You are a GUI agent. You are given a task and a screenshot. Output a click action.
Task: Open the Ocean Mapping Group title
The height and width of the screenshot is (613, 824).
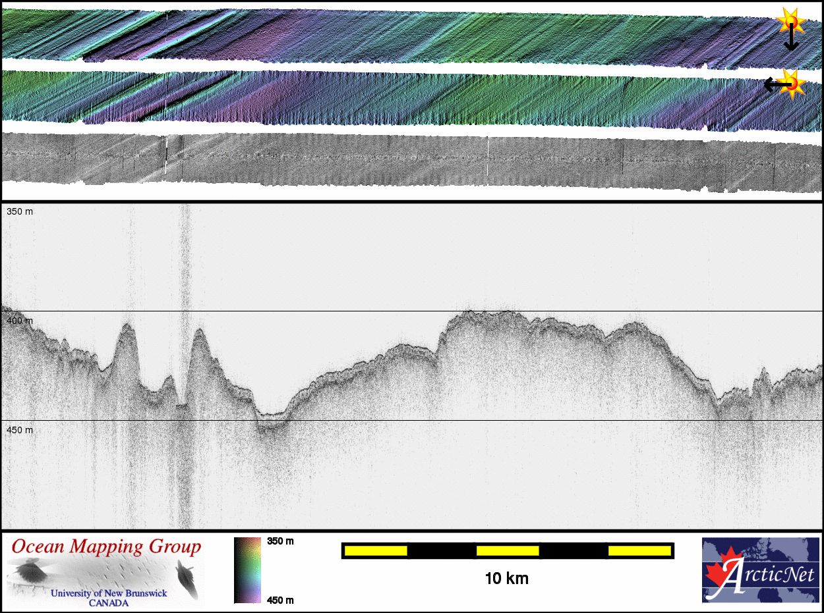106,546
